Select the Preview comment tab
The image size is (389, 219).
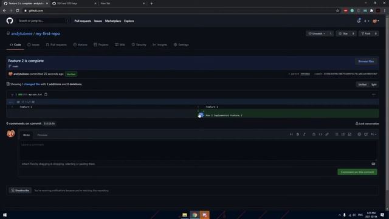(42, 135)
